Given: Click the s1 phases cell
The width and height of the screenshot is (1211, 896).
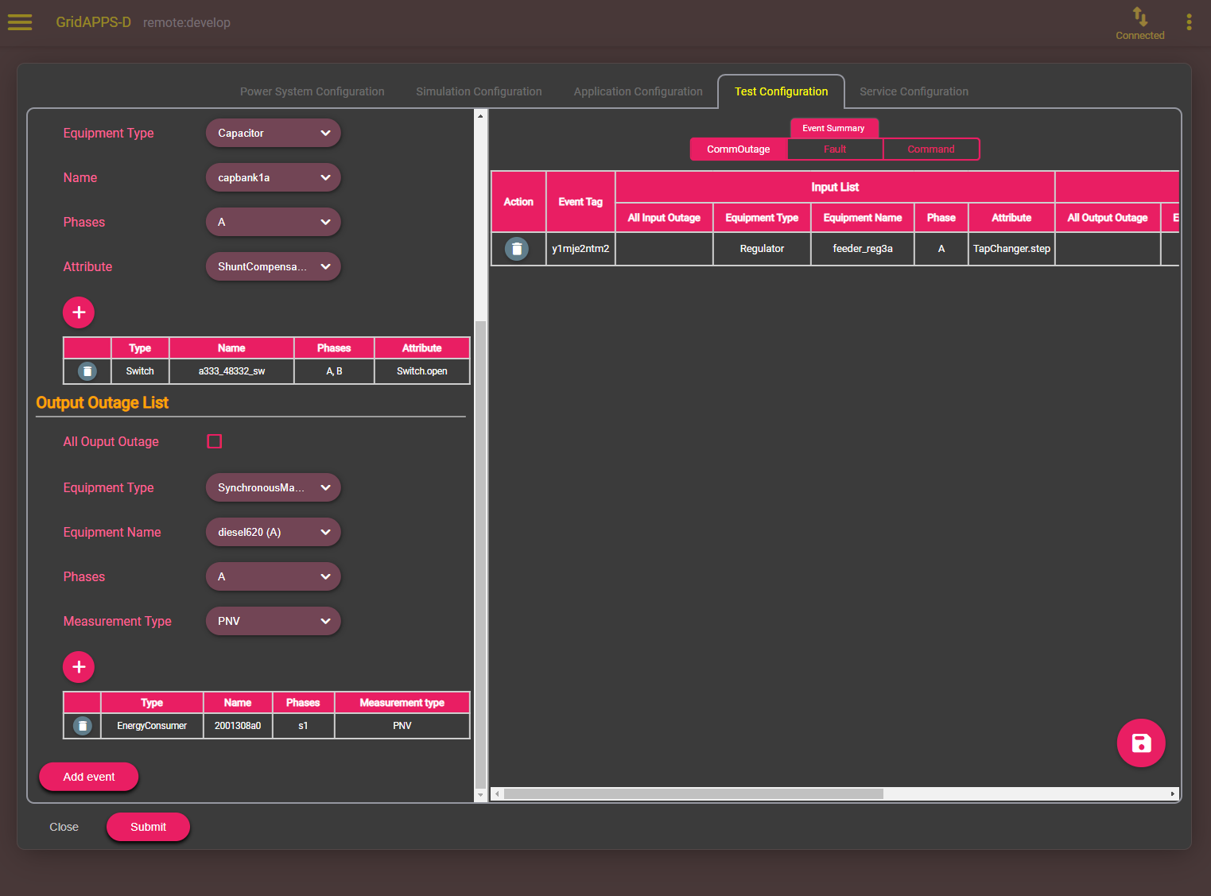Looking at the screenshot, I should pyautogui.click(x=303, y=726).
